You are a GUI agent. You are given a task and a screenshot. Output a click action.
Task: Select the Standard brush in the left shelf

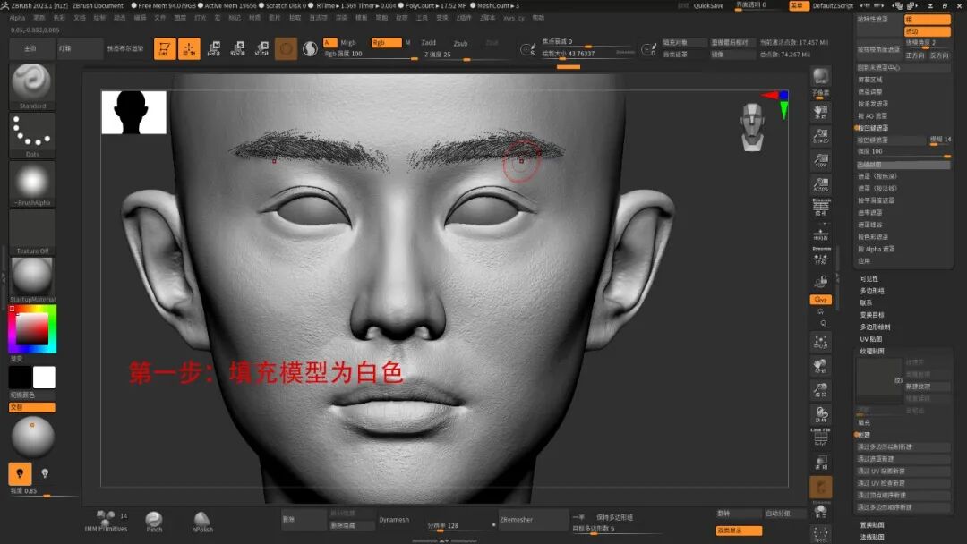tap(31, 85)
